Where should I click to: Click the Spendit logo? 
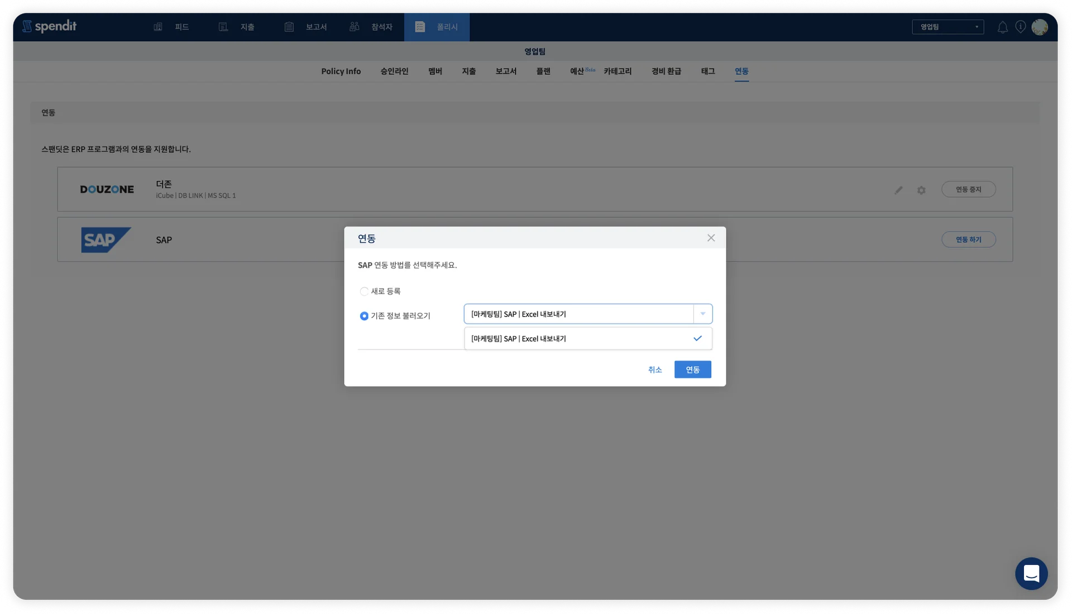tap(49, 26)
